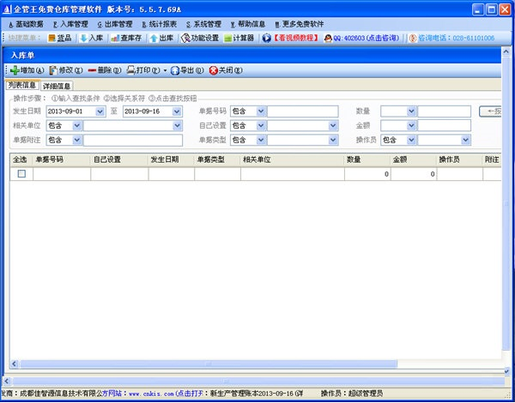
Task: Click the search button right of 数量 field
Action: (x=490, y=111)
